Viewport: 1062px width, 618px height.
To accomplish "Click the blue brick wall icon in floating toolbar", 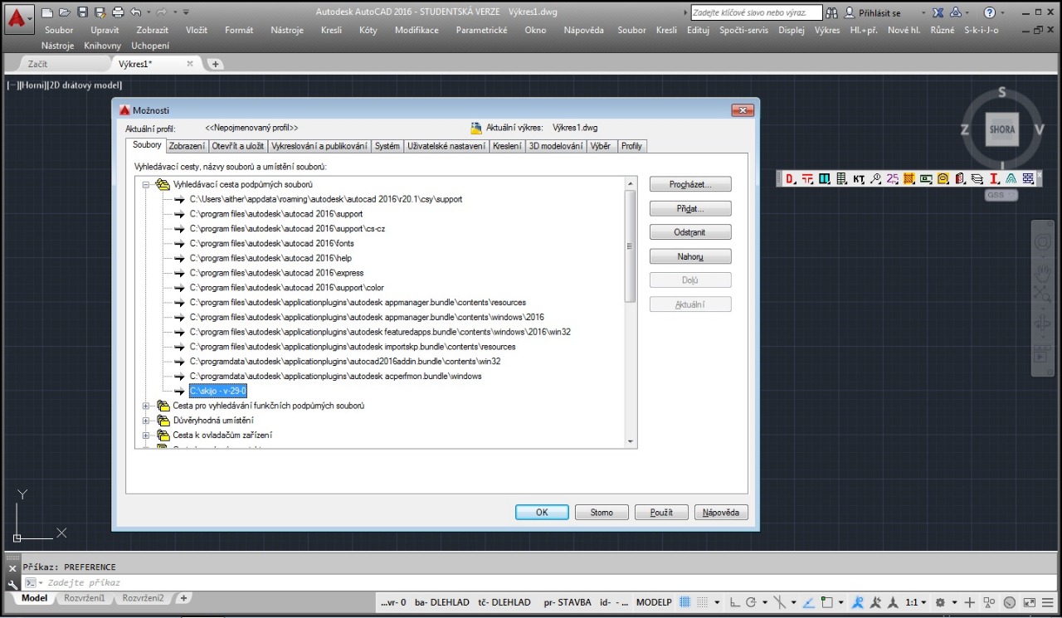I will 1028,178.
